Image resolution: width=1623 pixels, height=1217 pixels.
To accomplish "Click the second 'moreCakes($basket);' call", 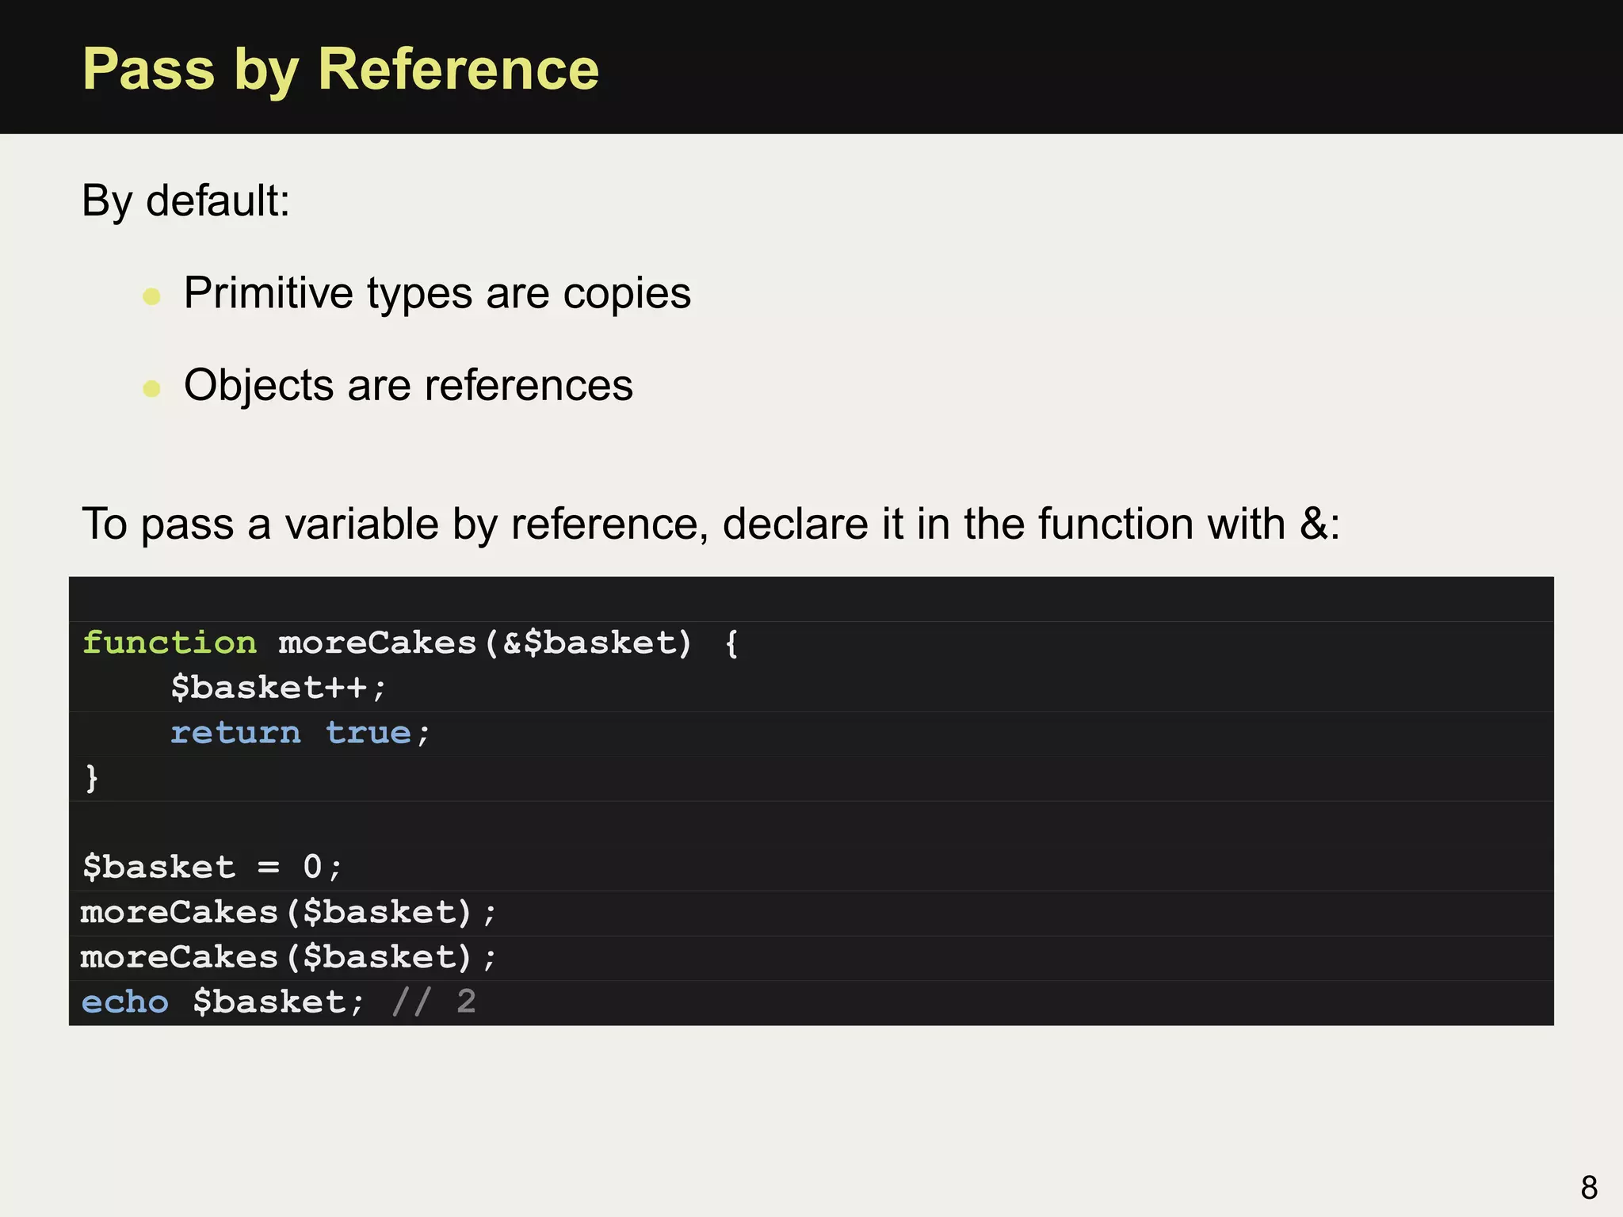I will coord(288,958).
